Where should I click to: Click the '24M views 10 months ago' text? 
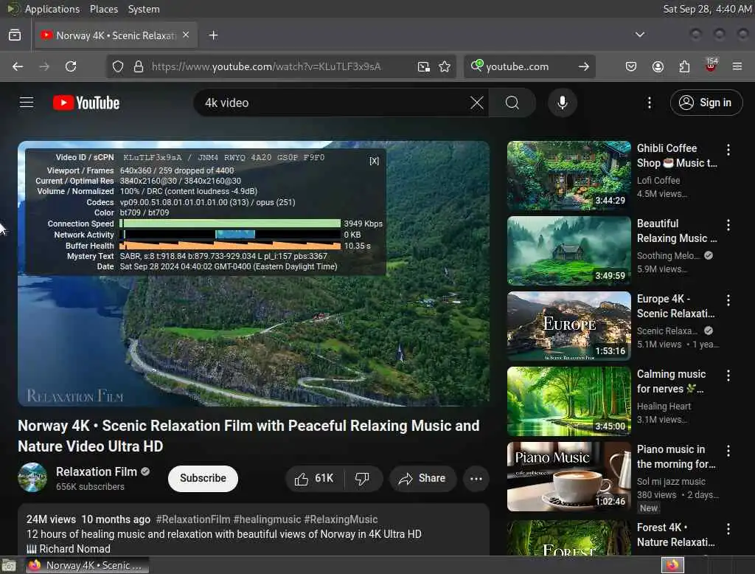(x=88, y=519)
